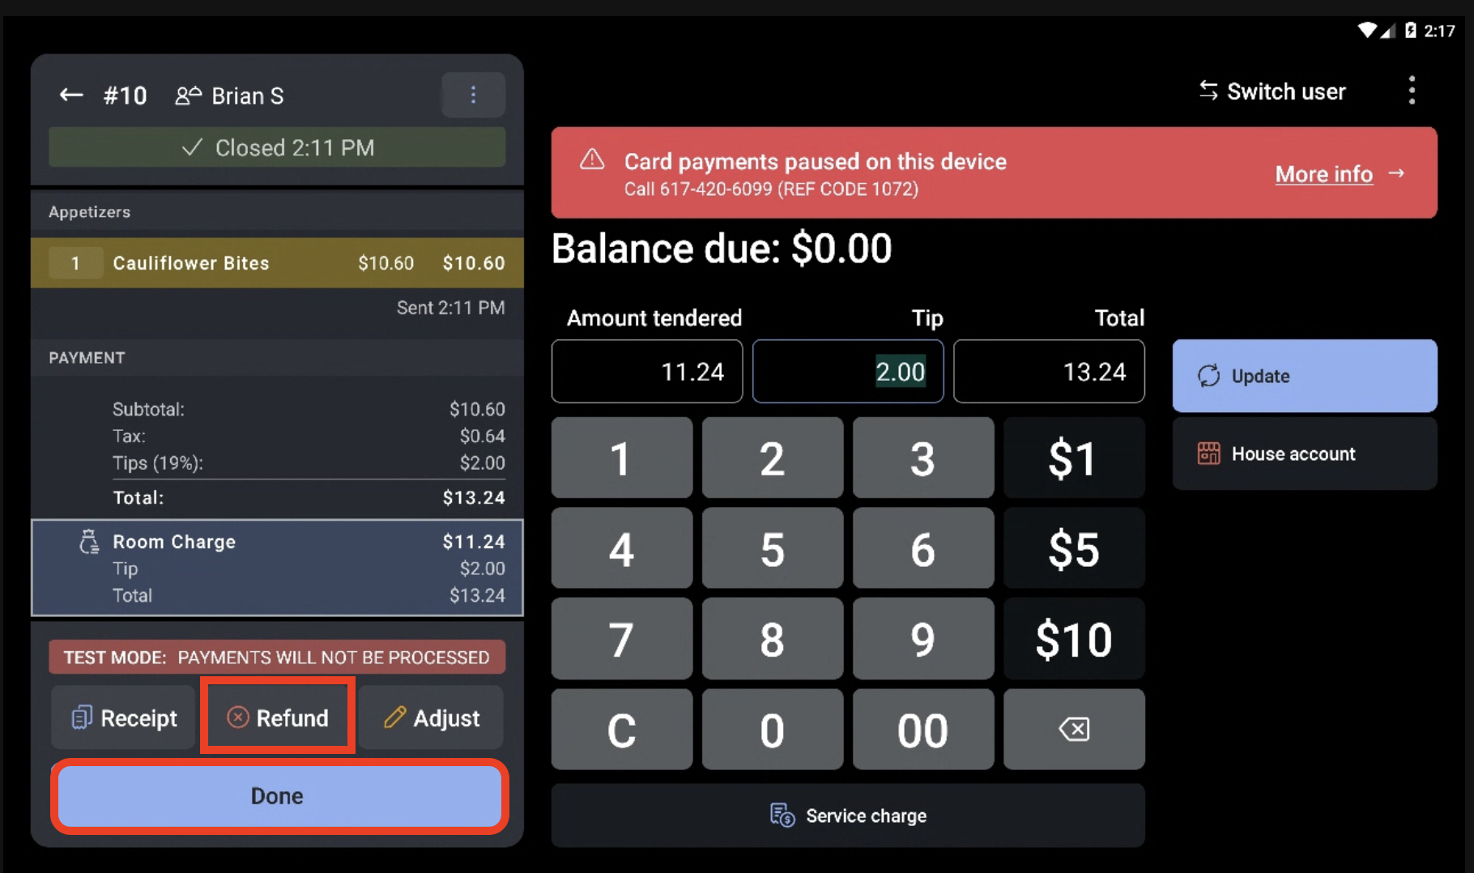The height and width of the screenshot is (873, 1474).
Task: Select the Refund option
Action: coord(277,717)
